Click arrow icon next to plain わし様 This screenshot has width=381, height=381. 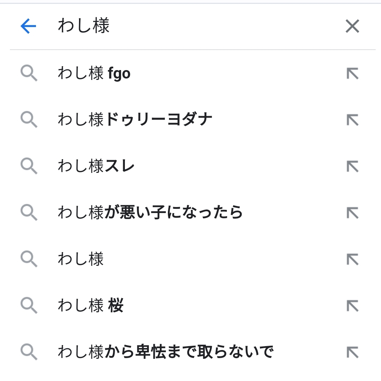click(x=352, y=259)
